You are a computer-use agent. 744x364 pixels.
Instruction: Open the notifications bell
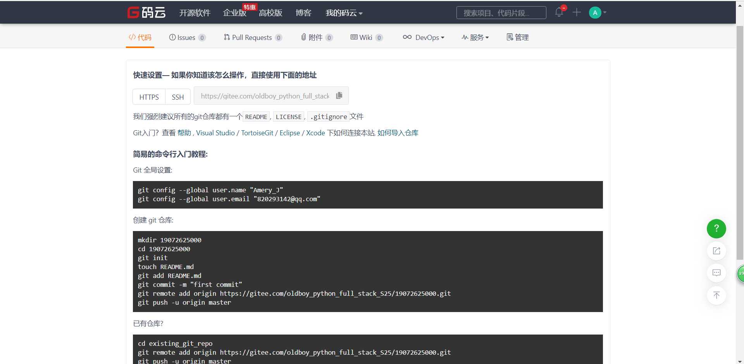click(559, 12)
